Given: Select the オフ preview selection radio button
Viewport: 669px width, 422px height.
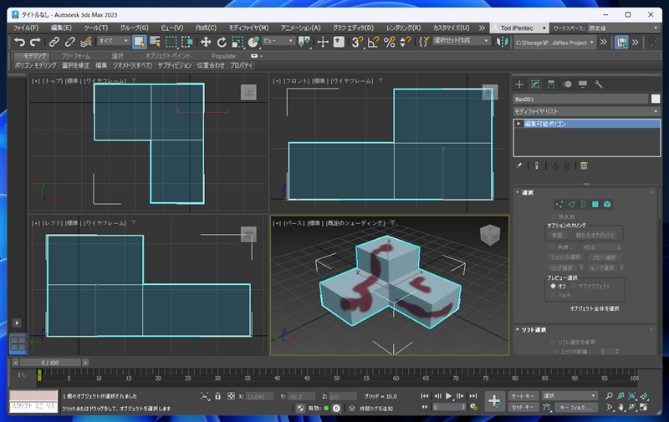Looking at the screenshot, I should 553,286.
